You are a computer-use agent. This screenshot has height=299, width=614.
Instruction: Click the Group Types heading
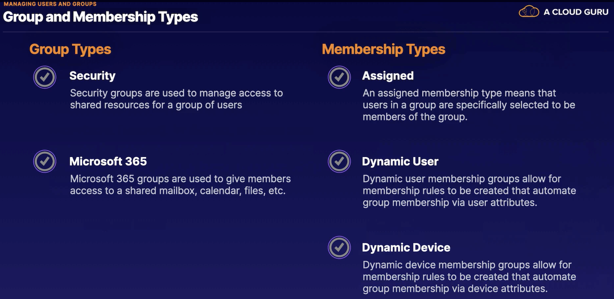(70, 49)
